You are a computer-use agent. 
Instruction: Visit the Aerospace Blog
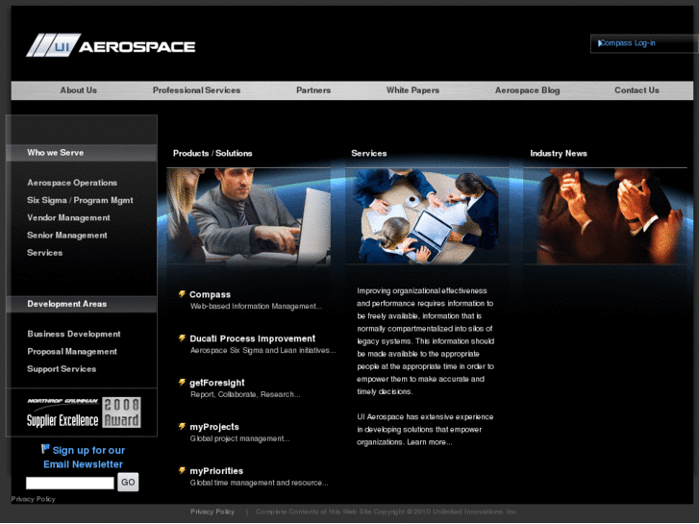pos(527,90)
